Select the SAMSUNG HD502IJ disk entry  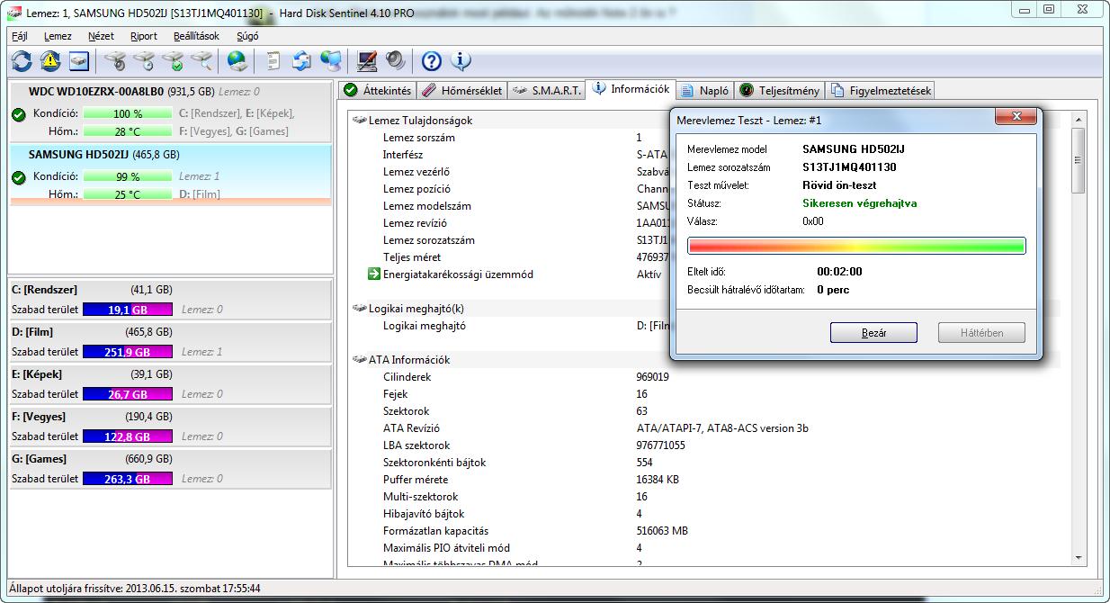[x=169, y=175]
